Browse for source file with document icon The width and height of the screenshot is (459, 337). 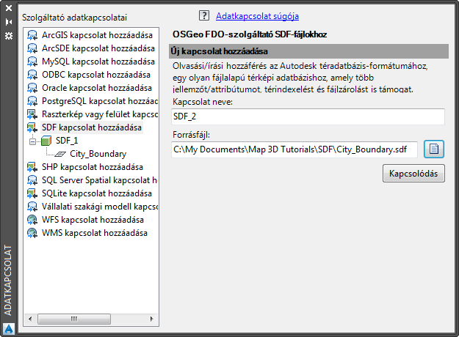click(x=434, y=149)
